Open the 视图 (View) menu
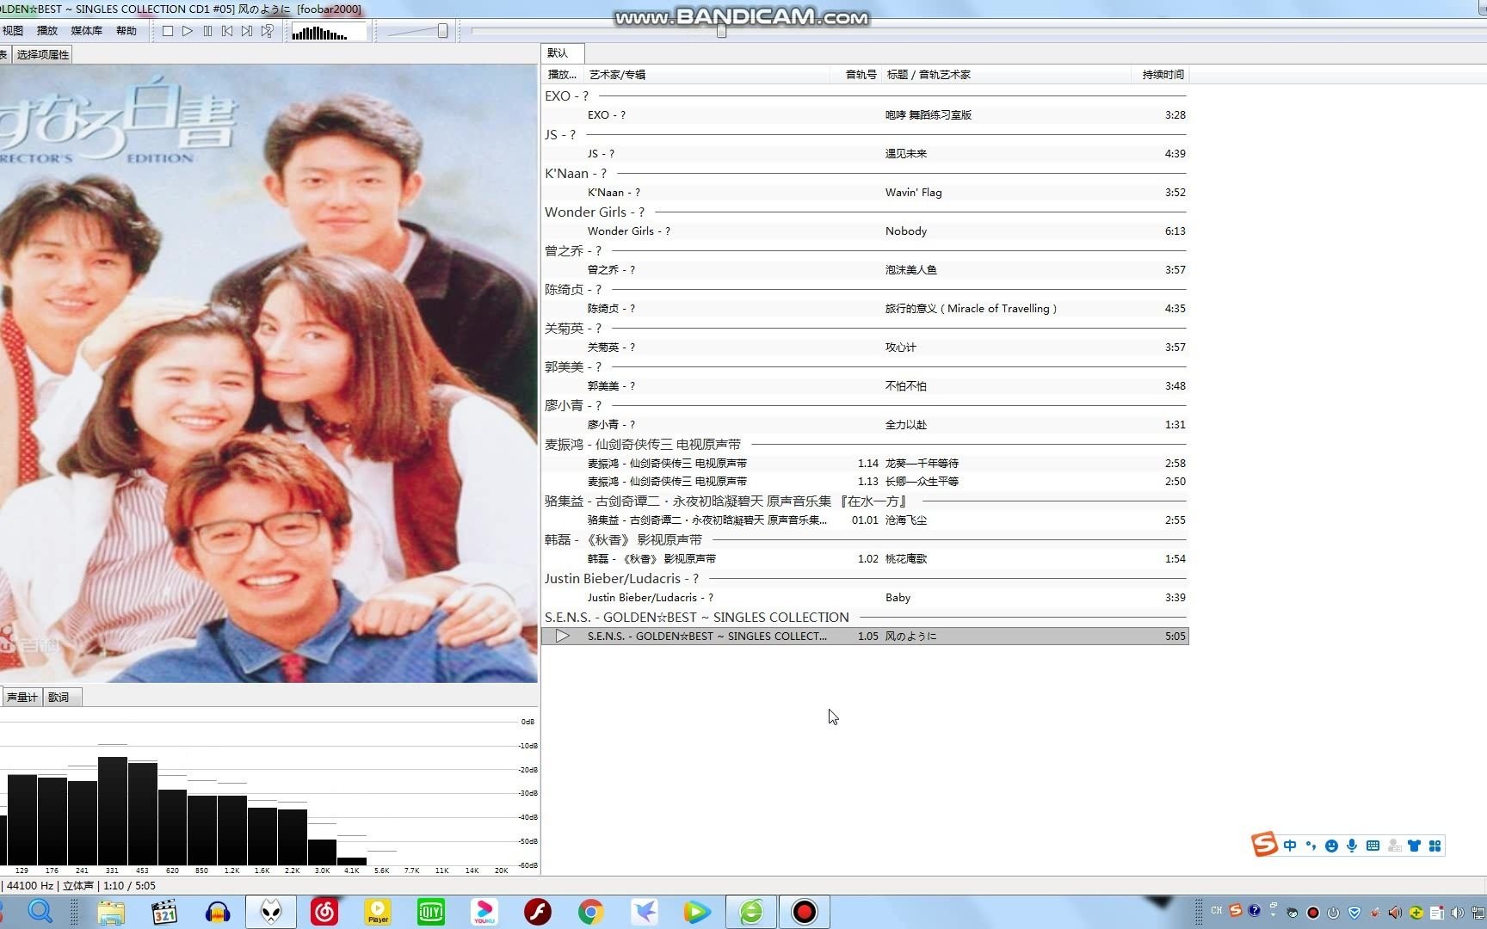 point(13,31)
